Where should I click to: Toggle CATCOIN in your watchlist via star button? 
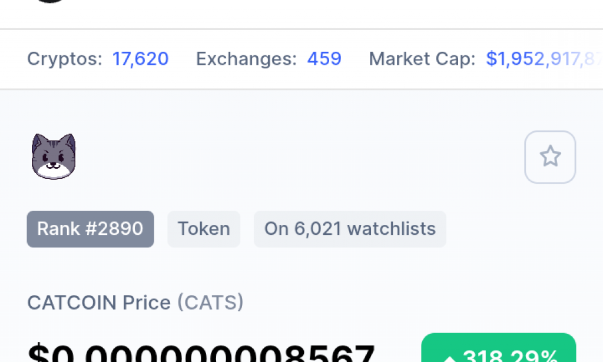(550, 157)
